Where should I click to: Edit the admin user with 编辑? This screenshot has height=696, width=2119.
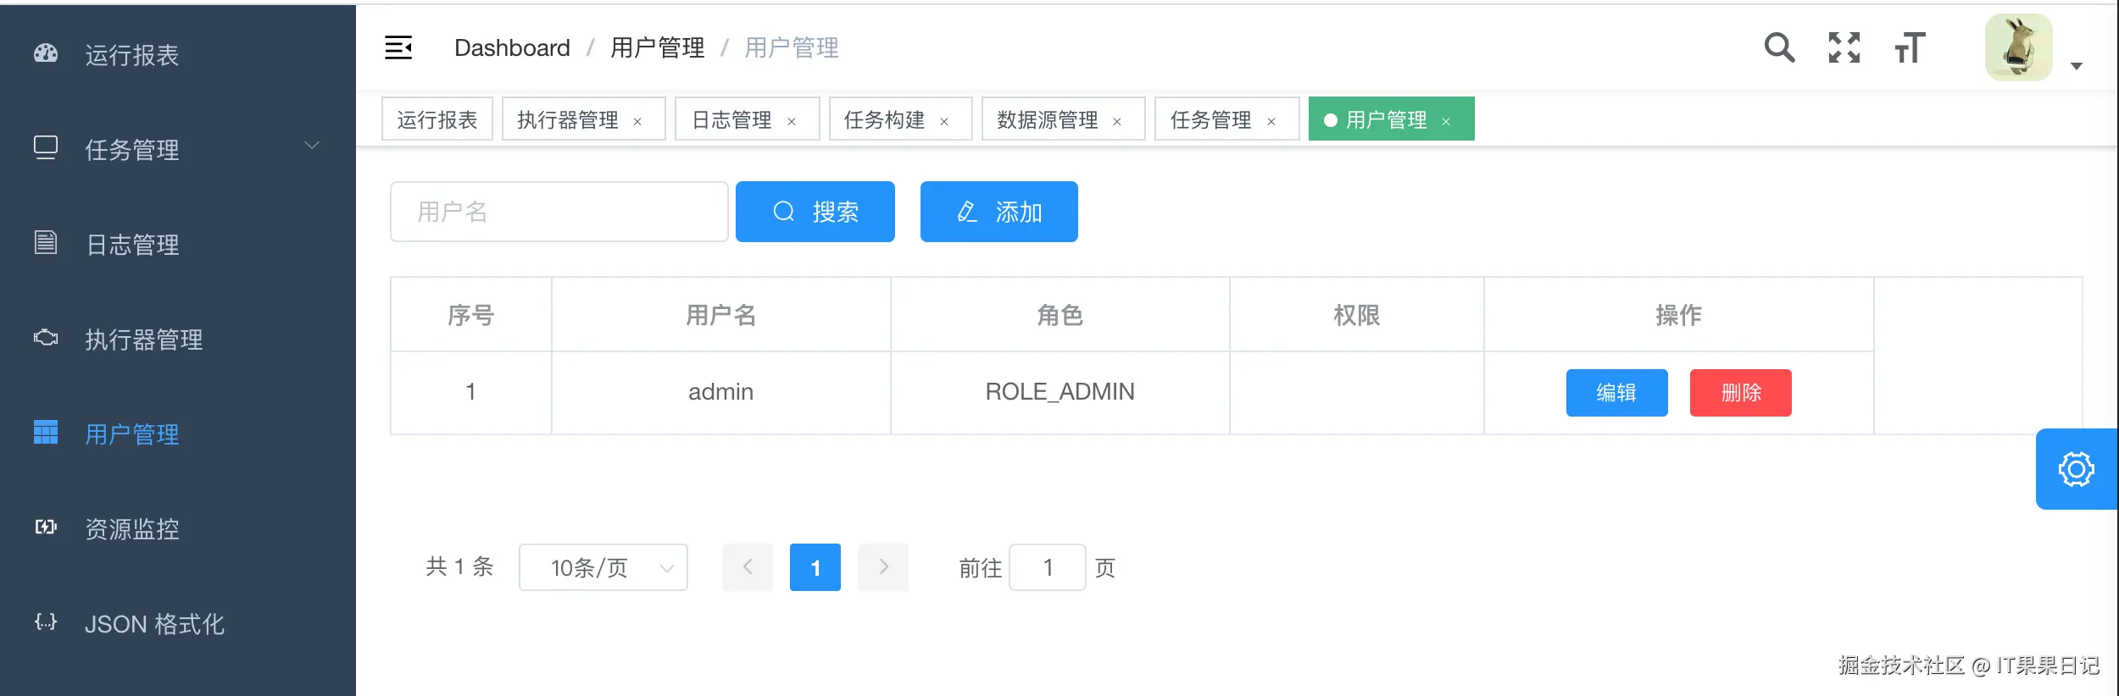(1617, 393)
